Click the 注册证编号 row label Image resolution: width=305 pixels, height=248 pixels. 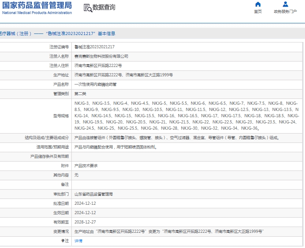click(59, 47)
